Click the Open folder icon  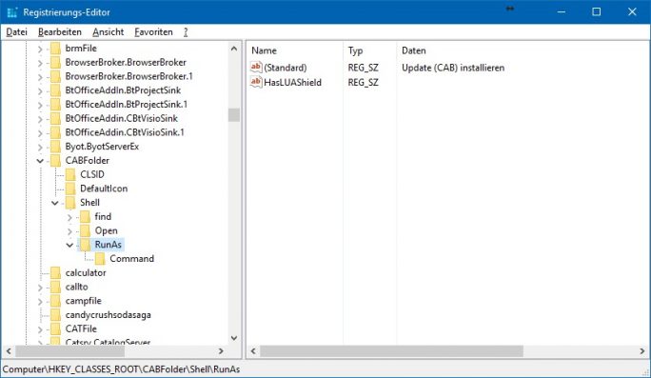coord(85,231)
